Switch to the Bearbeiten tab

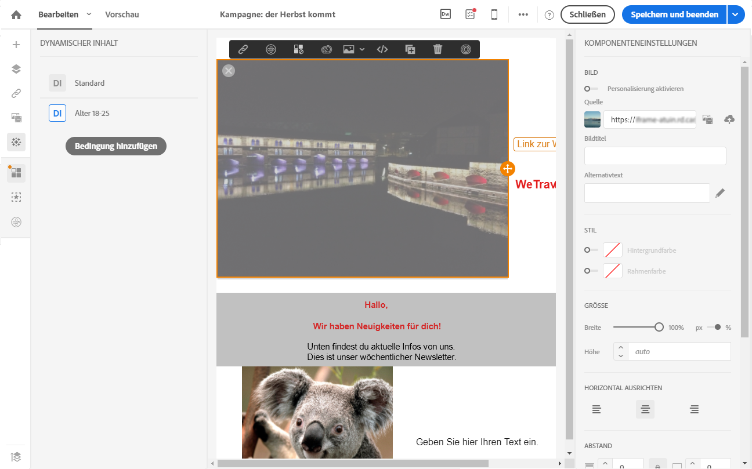pyautogui.click(x=59, y=14)
